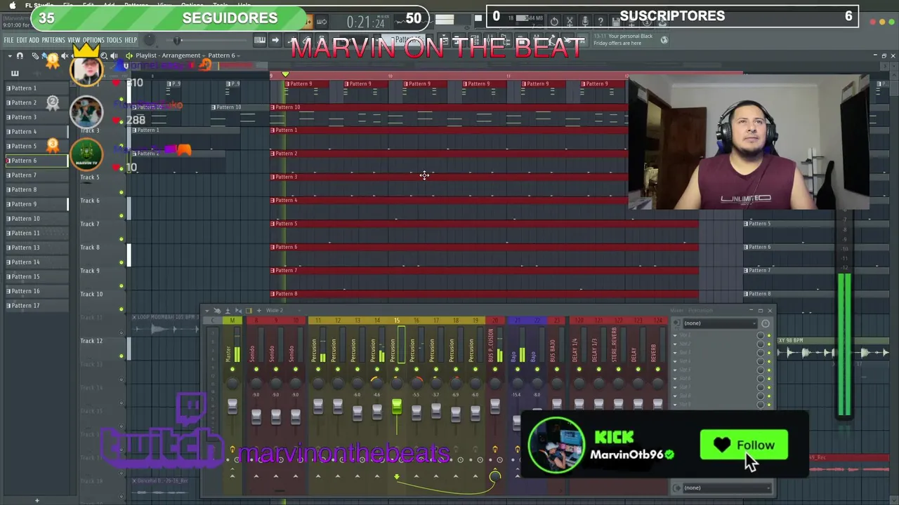Image resolution: width=899 pixels, height=505 pixels.
Task: Mute Track 6 using its green LED
Action: click(x=122, y=215)
